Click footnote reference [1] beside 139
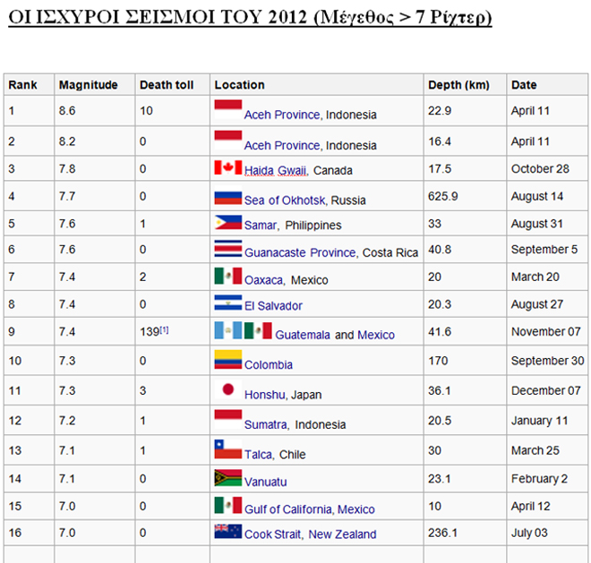The image size is (591, 563). tap(164, 331)
